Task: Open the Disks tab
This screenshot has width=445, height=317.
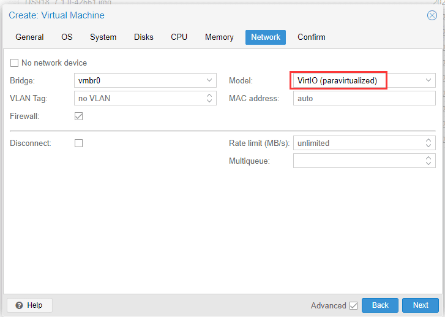Action: (144, 37)
